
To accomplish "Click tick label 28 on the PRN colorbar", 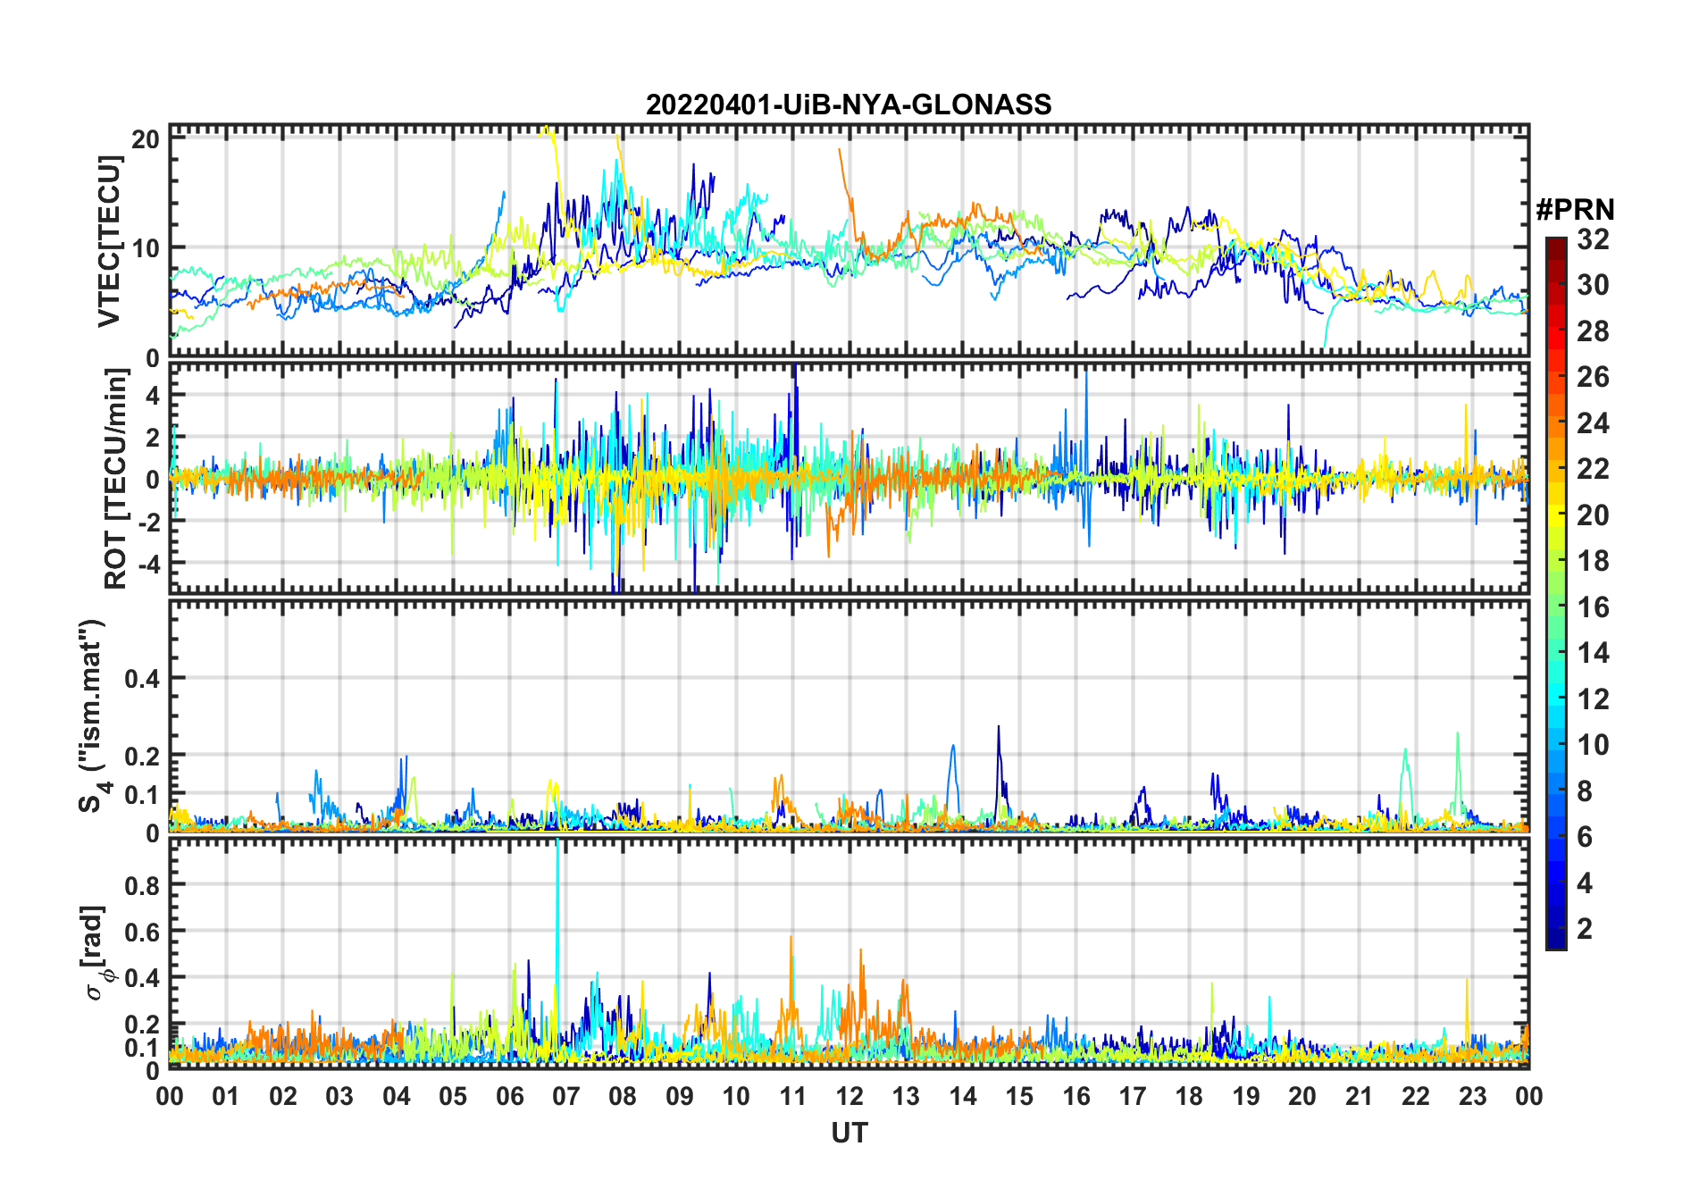I will coord(1593,331).
